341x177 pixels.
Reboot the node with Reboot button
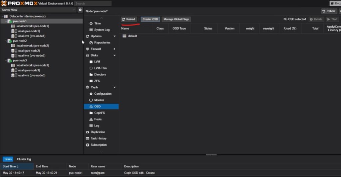pos(329,11)
